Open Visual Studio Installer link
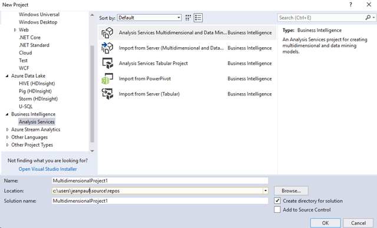The width and height of the screenshot is (377, 228). point(48,169)
